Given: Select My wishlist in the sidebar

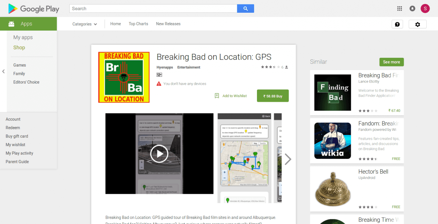Looking at the screenshot, I should 16,145.
